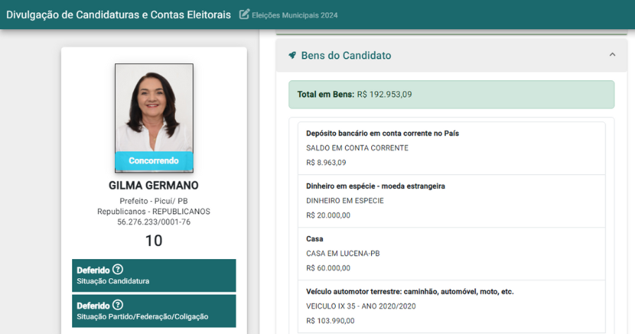Screen dimensions: 635x334
Task: Click the Total em Bens summary bar
Action: click(x=451, y=94)
